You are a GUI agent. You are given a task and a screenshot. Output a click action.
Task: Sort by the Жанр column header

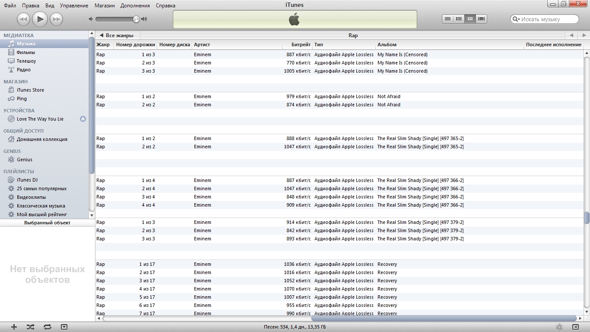click(x=105, y=45)
